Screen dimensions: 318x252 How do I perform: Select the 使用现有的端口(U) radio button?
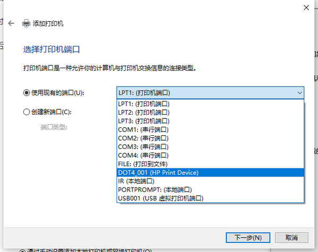pos(26,93)
